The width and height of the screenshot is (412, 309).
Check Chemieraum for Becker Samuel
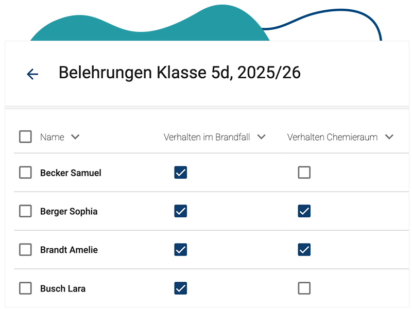click(304, 173)
